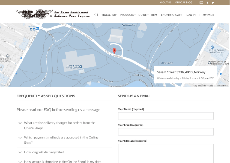Screen dimensions: 230x163
Task: Click the Central Park Tennis Center map marker
Action: pyautogui.click(x=81, y=67)
